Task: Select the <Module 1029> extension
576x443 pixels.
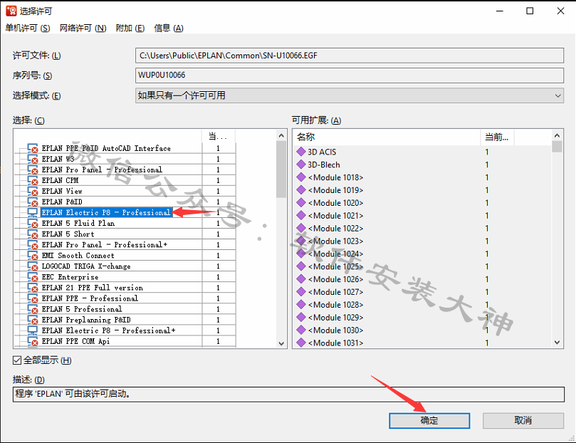Action: pos(336,317)
